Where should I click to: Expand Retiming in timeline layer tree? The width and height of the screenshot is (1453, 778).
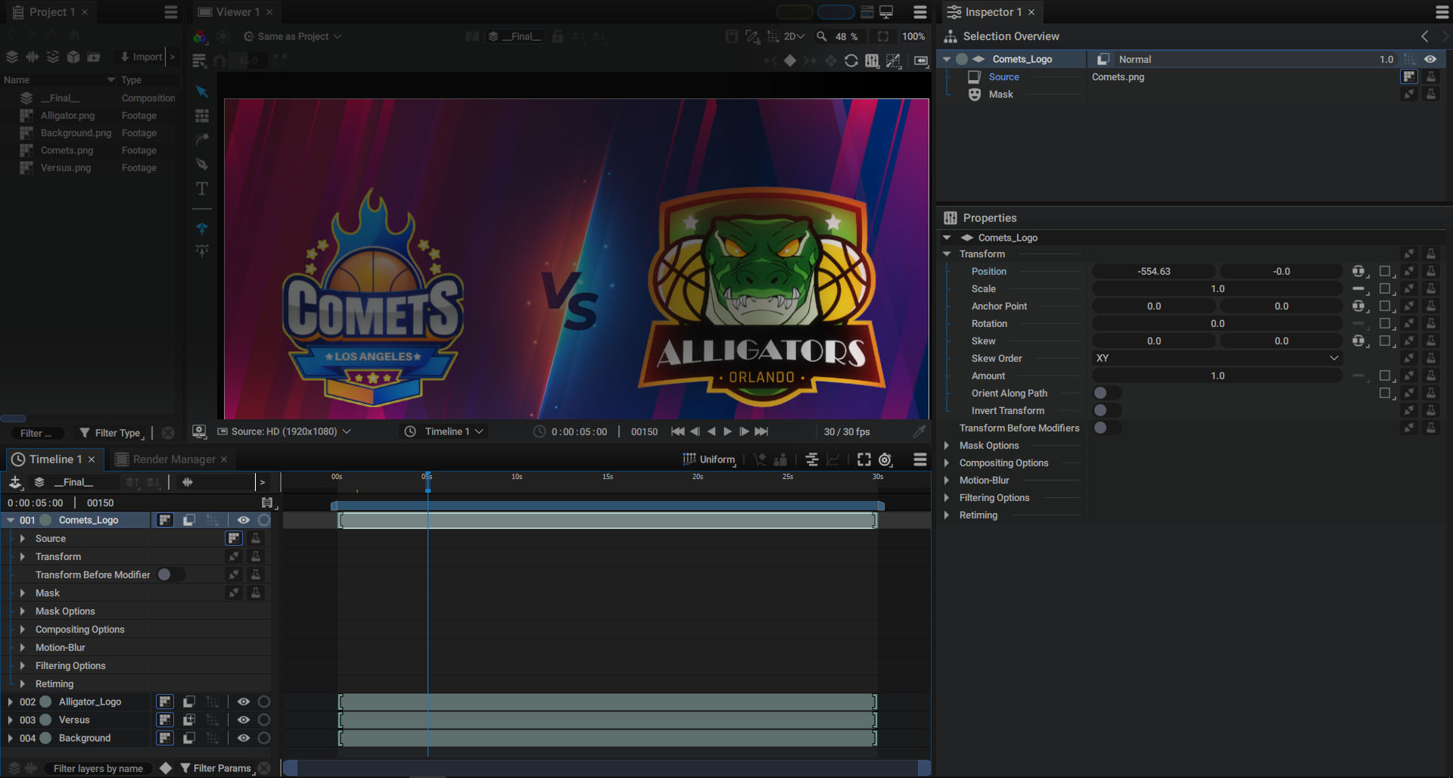click(23, 683)
